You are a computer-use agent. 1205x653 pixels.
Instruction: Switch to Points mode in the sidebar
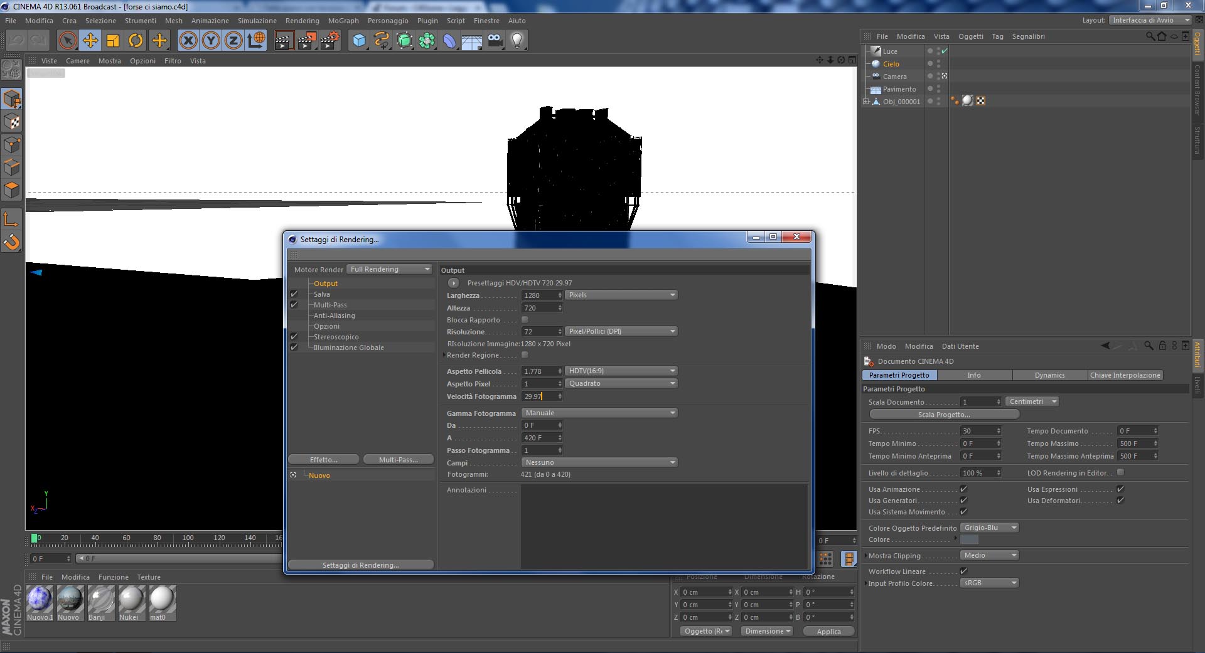point(12,145)
